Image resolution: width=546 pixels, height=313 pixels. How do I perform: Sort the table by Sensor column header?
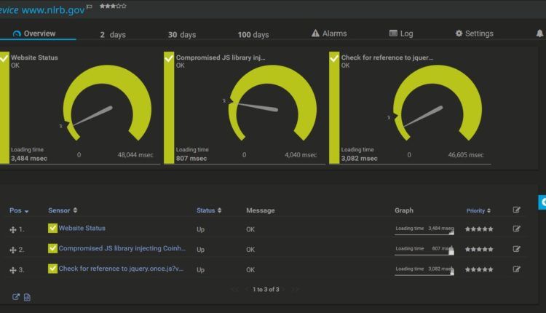click(63, 210)
